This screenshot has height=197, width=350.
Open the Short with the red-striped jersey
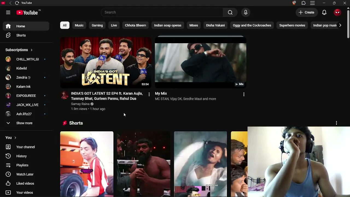[87, 164]
